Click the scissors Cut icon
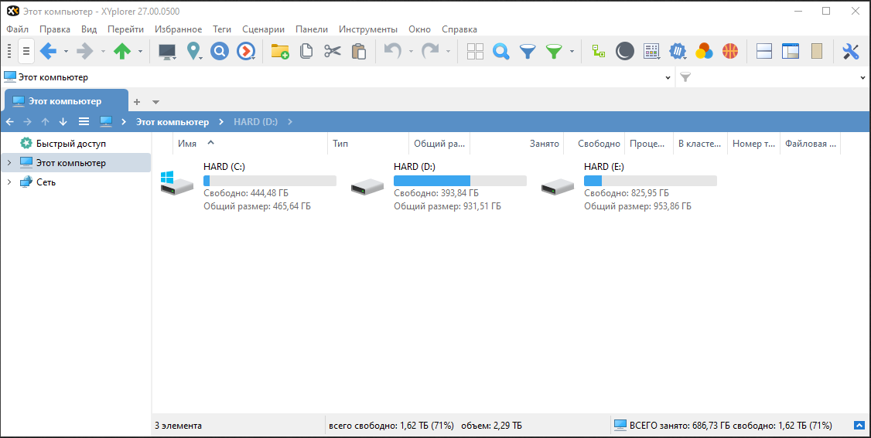 [332, 52]
